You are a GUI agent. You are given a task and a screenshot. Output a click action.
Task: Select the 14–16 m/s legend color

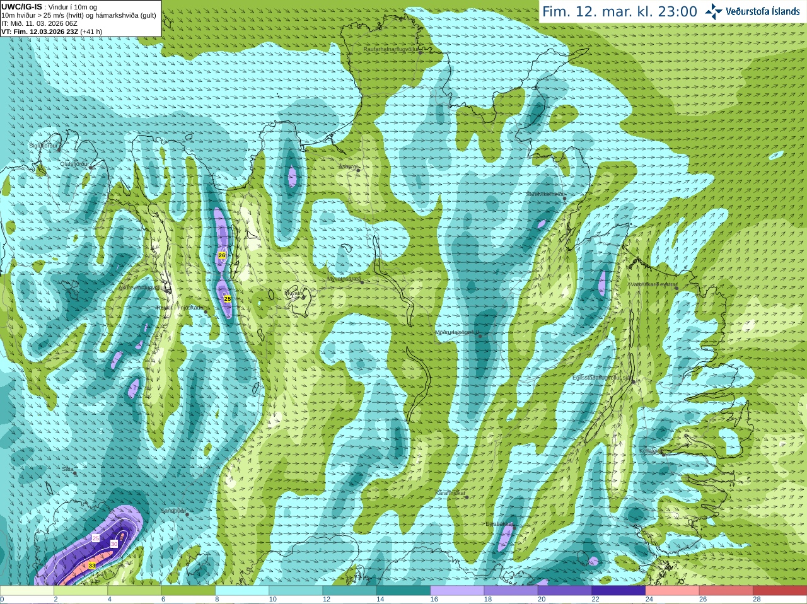(x=403, y=591)
